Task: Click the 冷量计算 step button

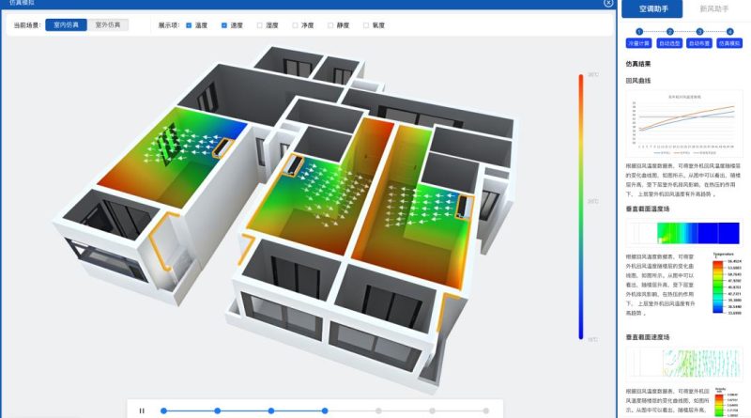Action: point(637,43)
